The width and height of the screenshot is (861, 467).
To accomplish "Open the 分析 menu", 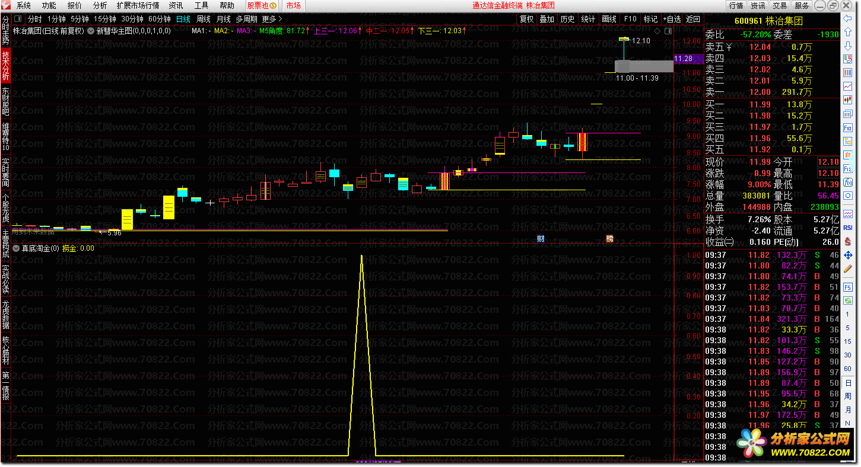I will pos(100,5).
